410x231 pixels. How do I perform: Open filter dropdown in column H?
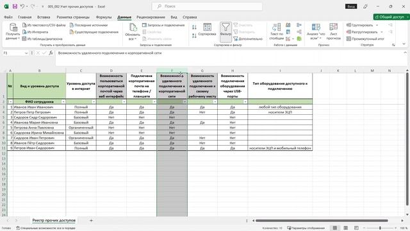(x=245, y=101)
